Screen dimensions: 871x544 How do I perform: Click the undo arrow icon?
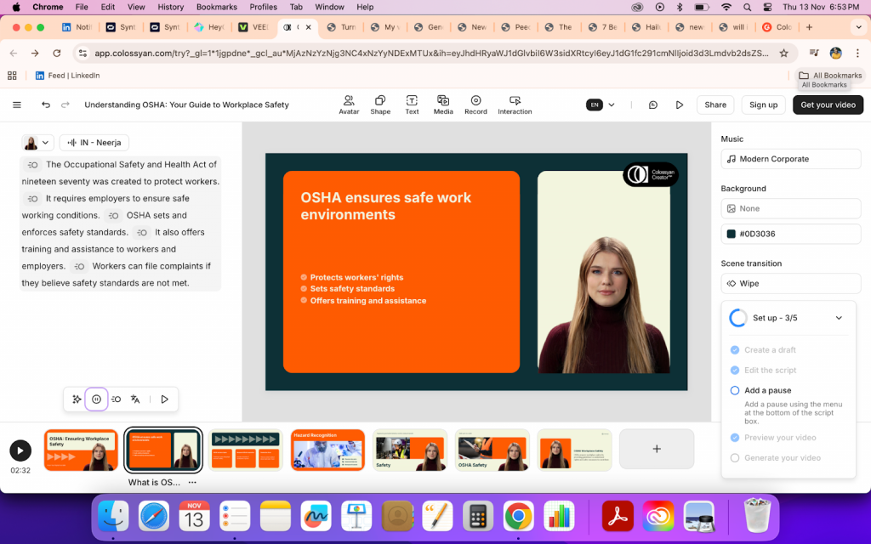46,105
